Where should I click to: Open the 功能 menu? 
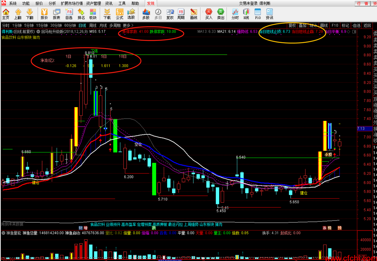(x=26, y=3)
